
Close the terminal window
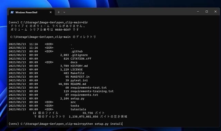[x=215, y=11]
